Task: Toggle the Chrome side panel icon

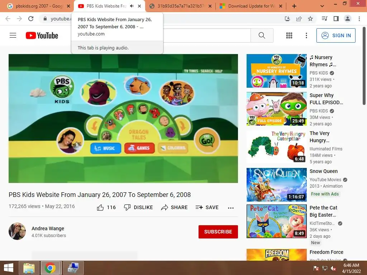Action: click(x=336, y=19)
